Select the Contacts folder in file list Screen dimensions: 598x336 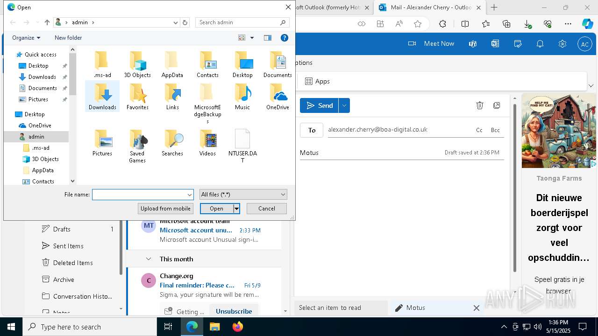coord(207,64)
